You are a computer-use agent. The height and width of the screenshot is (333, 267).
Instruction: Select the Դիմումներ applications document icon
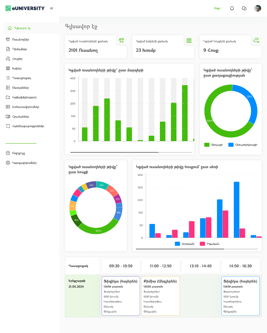(9, 49)
